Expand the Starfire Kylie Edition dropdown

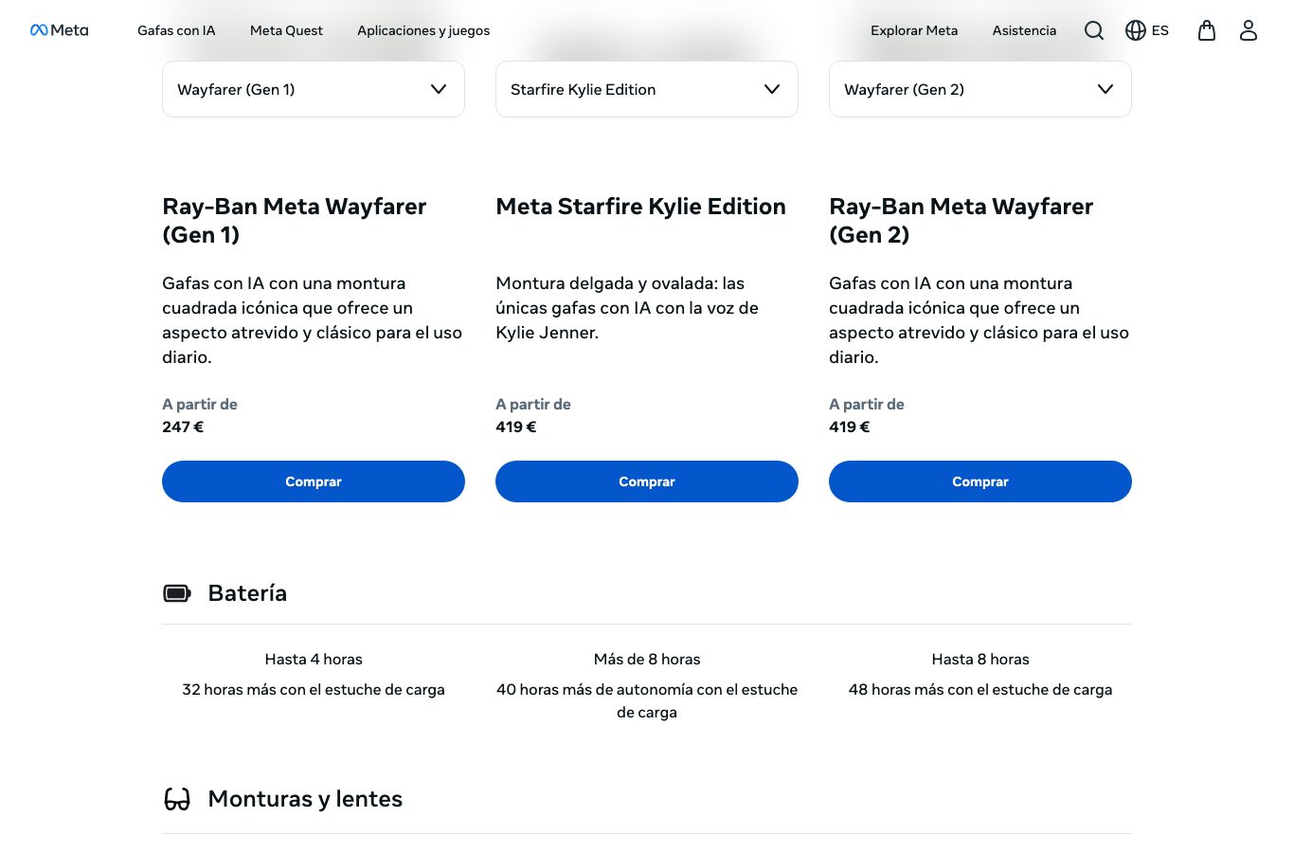pos(647,89)
